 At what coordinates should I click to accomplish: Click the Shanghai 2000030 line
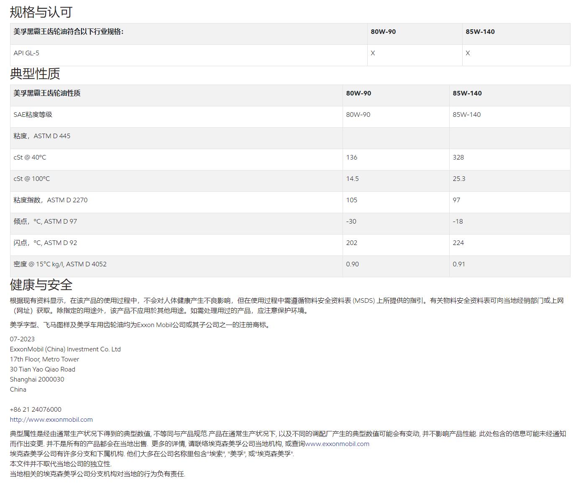(x=37, y=379)
